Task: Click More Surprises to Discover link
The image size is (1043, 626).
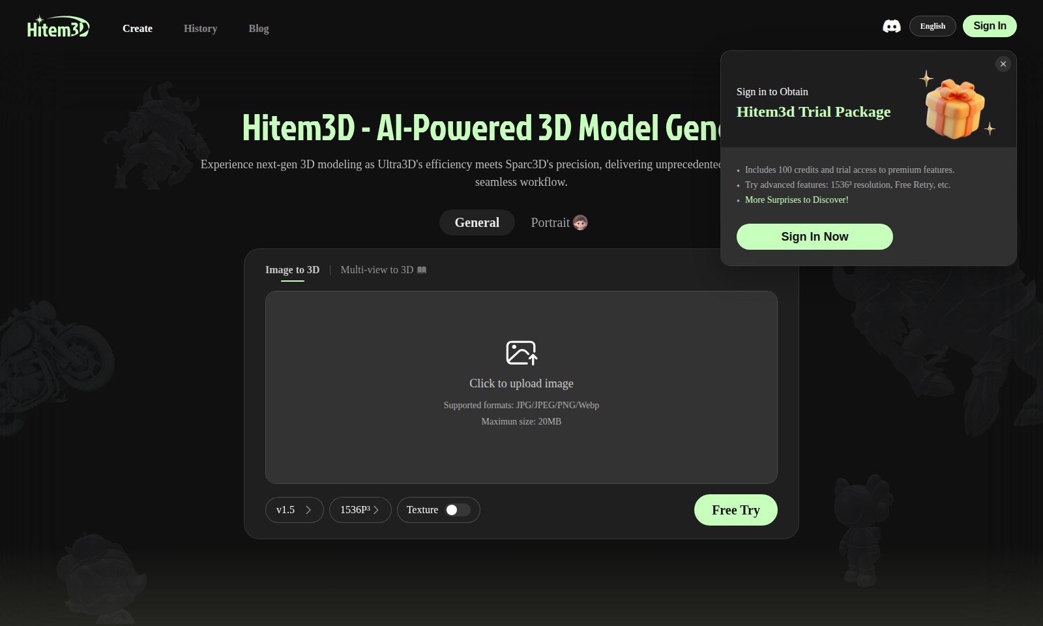Action: [797, 200]
